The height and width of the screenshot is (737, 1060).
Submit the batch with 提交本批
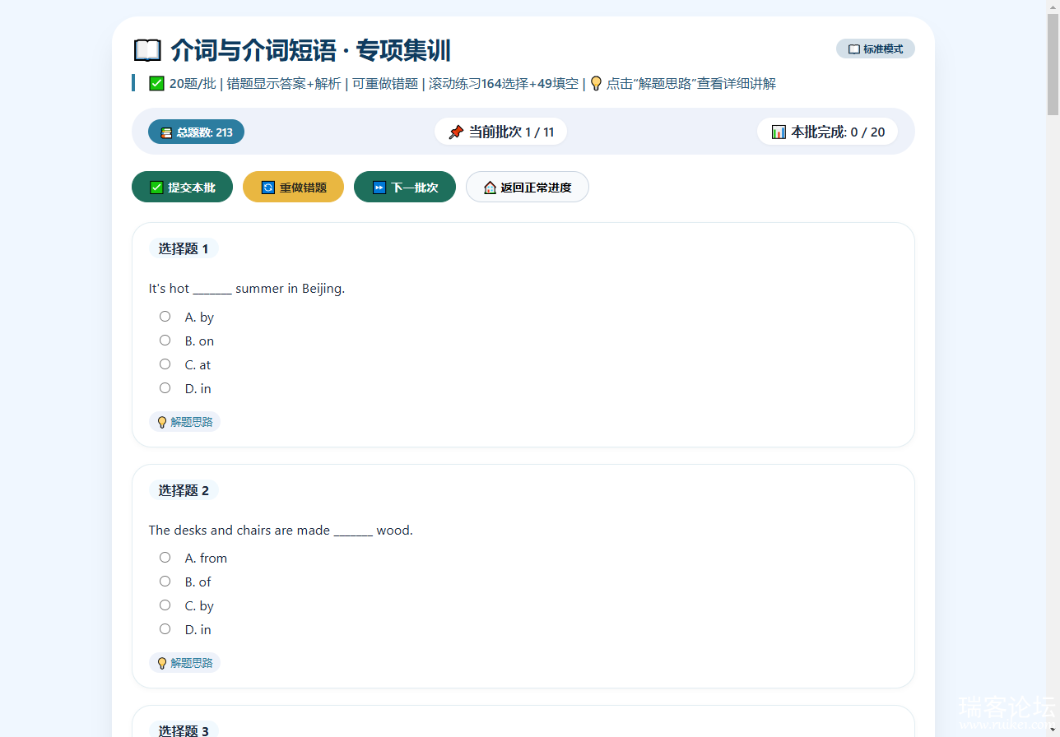(182, 187)
